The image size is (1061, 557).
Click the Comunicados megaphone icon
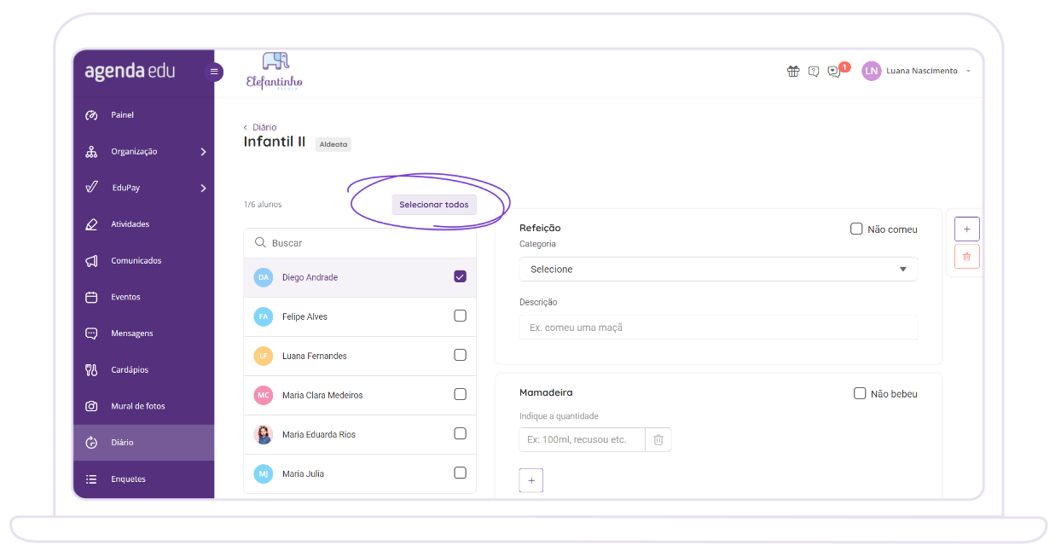click(x=92, y=261)
